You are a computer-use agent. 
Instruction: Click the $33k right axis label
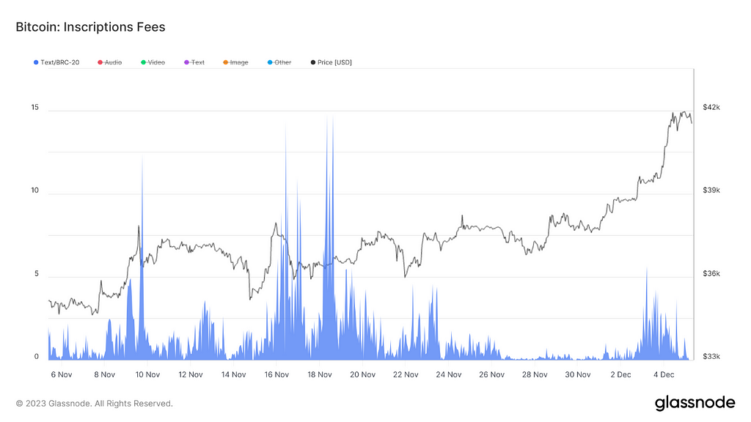[x=711, y=357]
